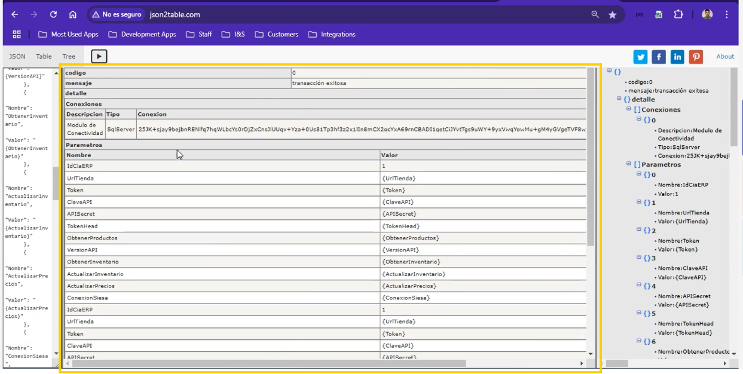This screenshot has height=374, width=743.
Task: Open the JSON tab
Action: click(x=17, y=56)
